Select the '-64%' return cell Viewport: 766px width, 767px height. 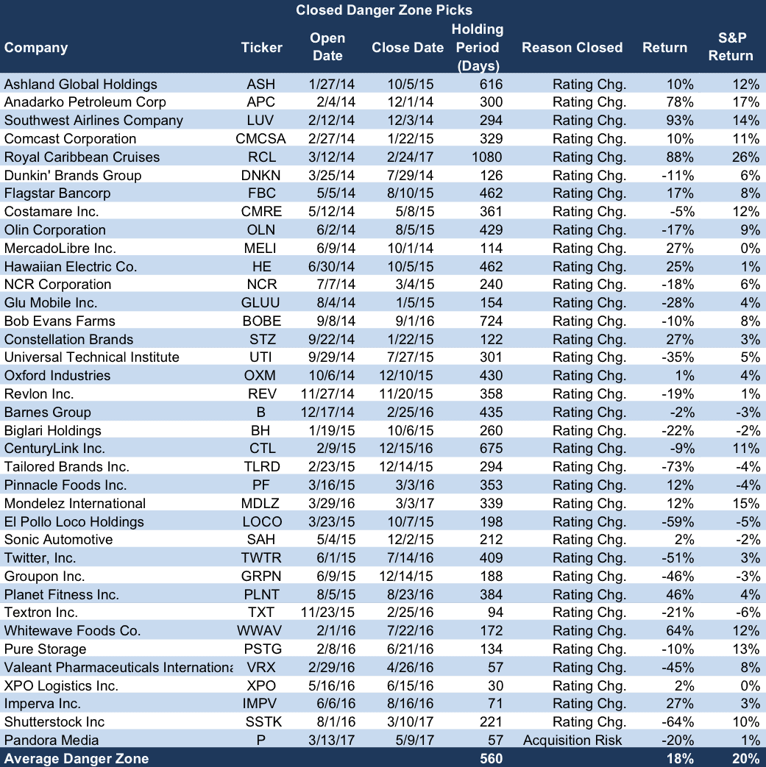tap(678, 722)
